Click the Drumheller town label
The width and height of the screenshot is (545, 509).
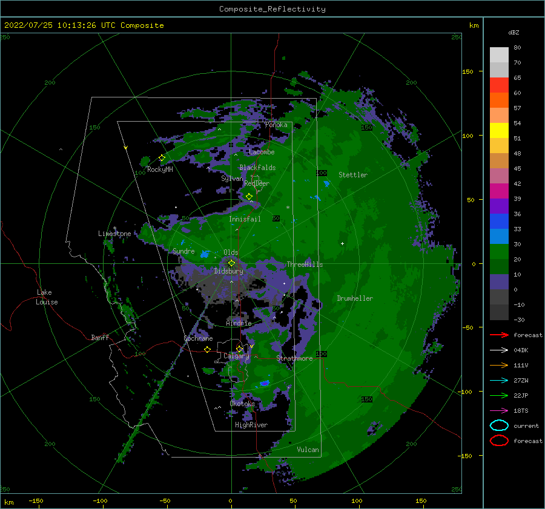coord(355,298)
